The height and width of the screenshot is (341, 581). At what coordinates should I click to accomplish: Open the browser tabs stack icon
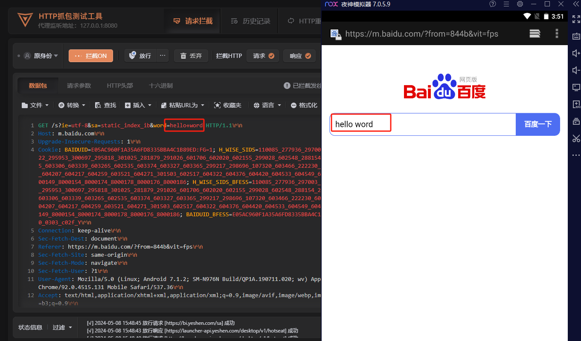pos(535,34)
